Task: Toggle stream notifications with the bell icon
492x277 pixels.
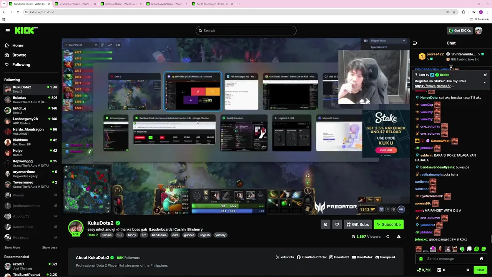Action: [x=326, y=224]
